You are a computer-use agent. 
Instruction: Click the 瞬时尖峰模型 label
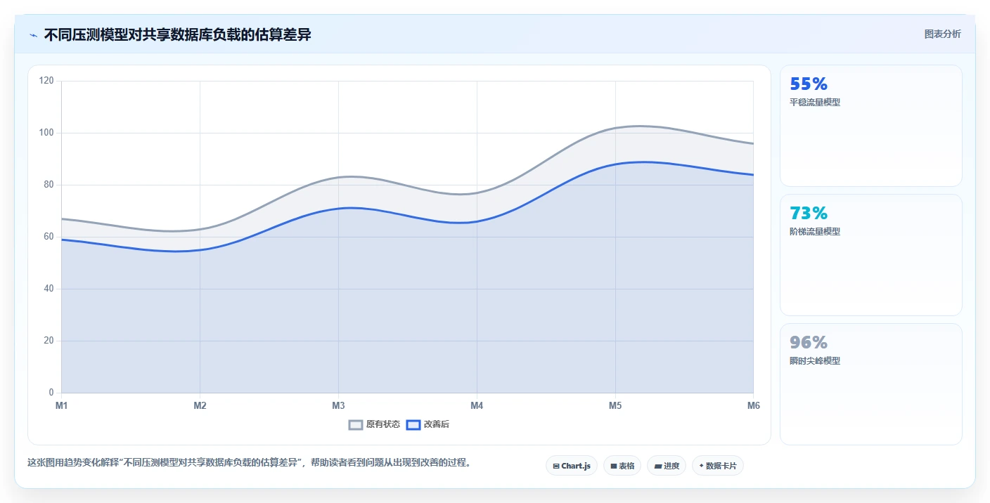click(x=815, y=360)
